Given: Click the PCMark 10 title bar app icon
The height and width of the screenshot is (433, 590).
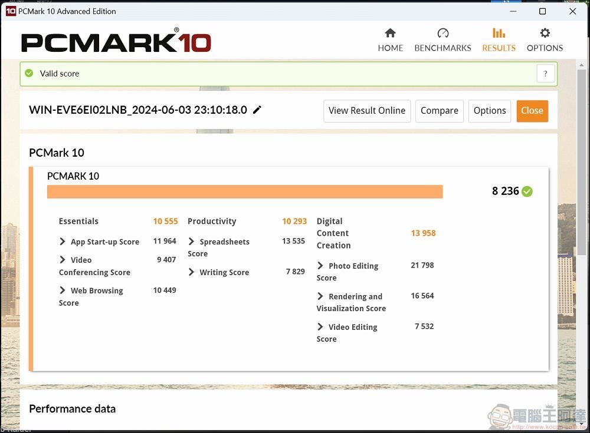Looking at the screenshot, I should pos(11,11).
